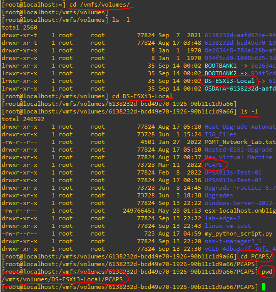Click the 8e2634c8-784a129b volume directory name

240,50
